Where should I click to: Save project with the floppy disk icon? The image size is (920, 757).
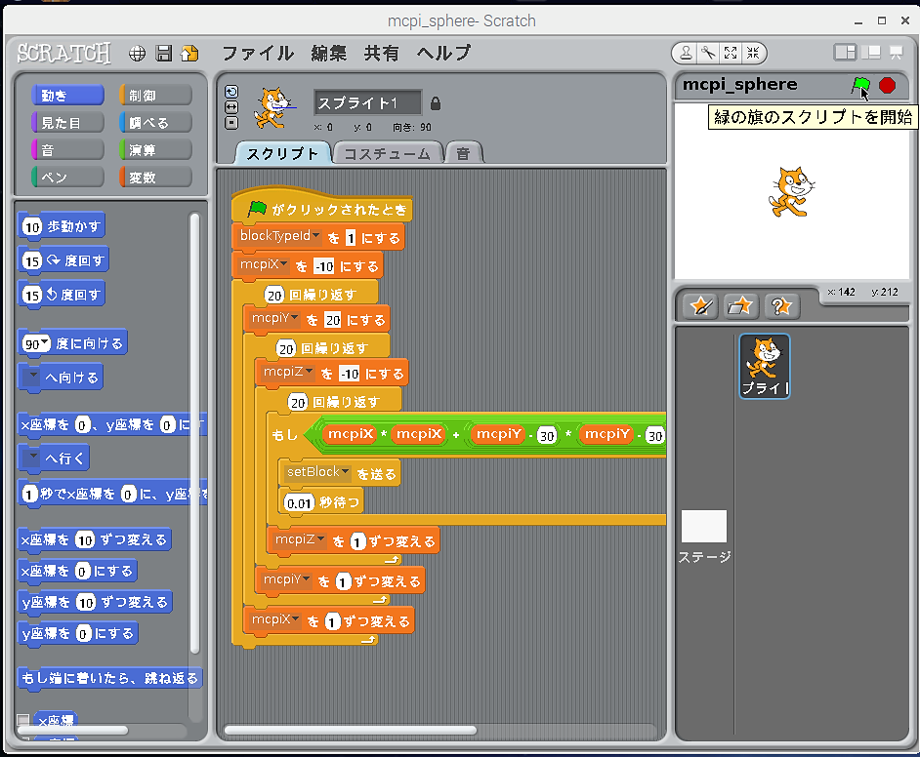164,53
